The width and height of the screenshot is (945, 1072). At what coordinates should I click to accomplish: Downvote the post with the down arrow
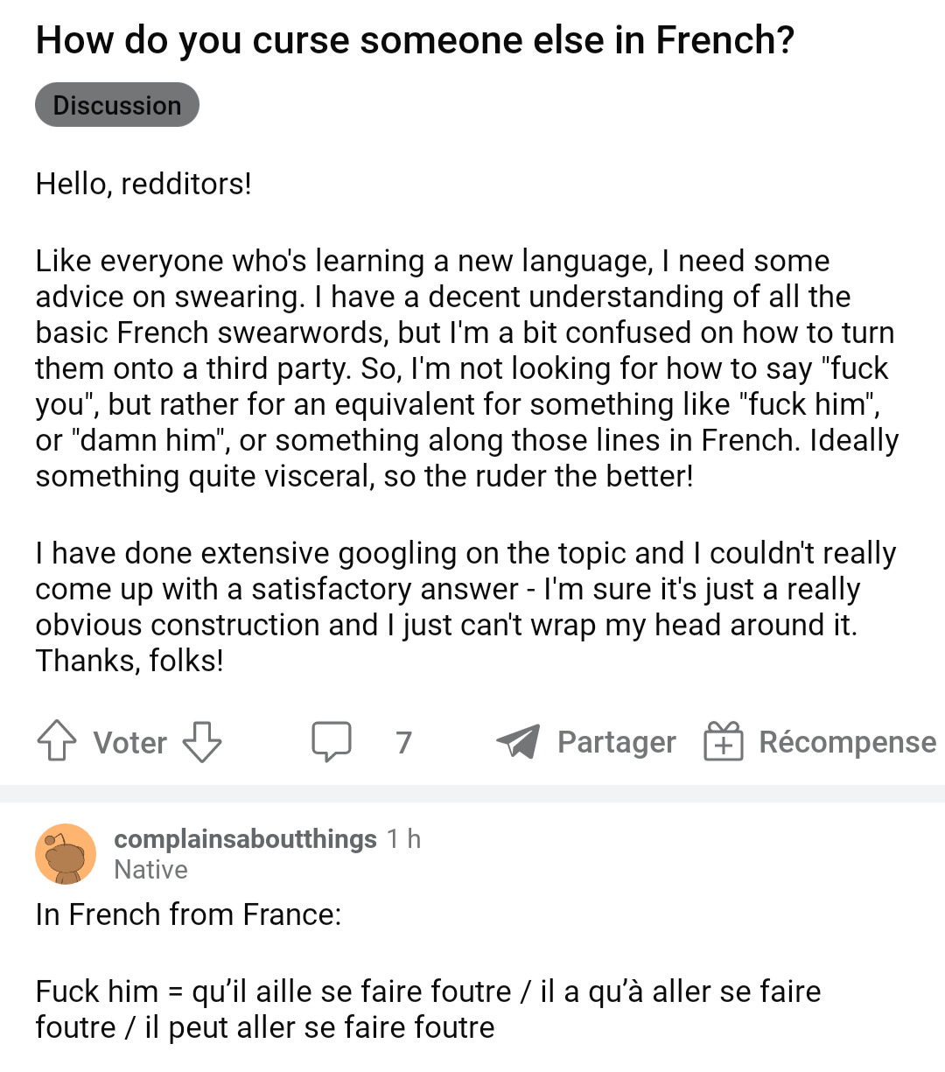tap(202, 741)
